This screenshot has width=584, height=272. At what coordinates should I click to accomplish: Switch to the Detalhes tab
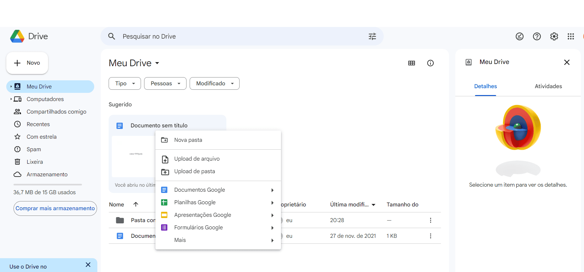[485, 86]
